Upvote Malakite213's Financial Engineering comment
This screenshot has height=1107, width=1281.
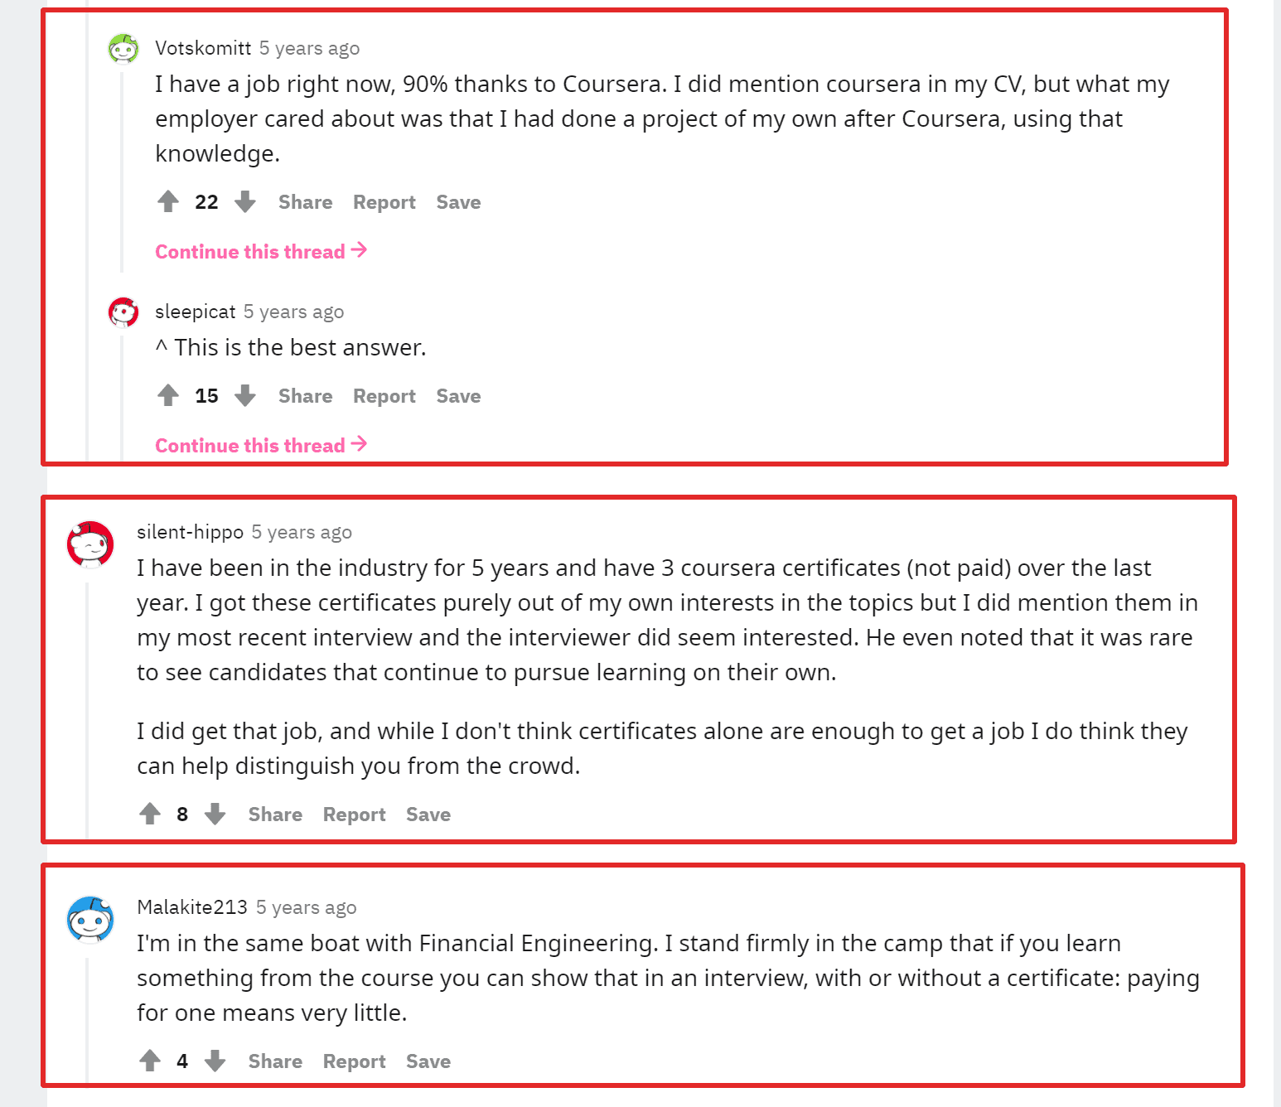coord(150,1061)
